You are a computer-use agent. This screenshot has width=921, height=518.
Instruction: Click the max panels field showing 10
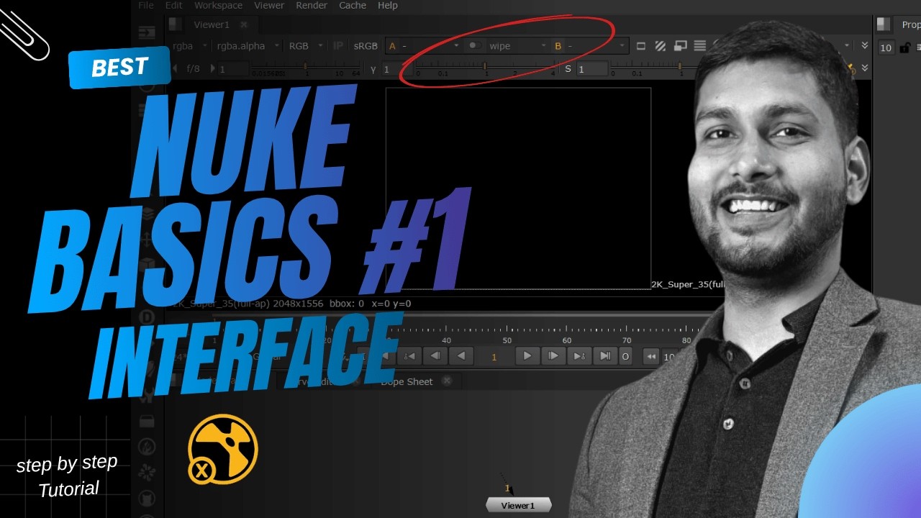coord(886,48)
